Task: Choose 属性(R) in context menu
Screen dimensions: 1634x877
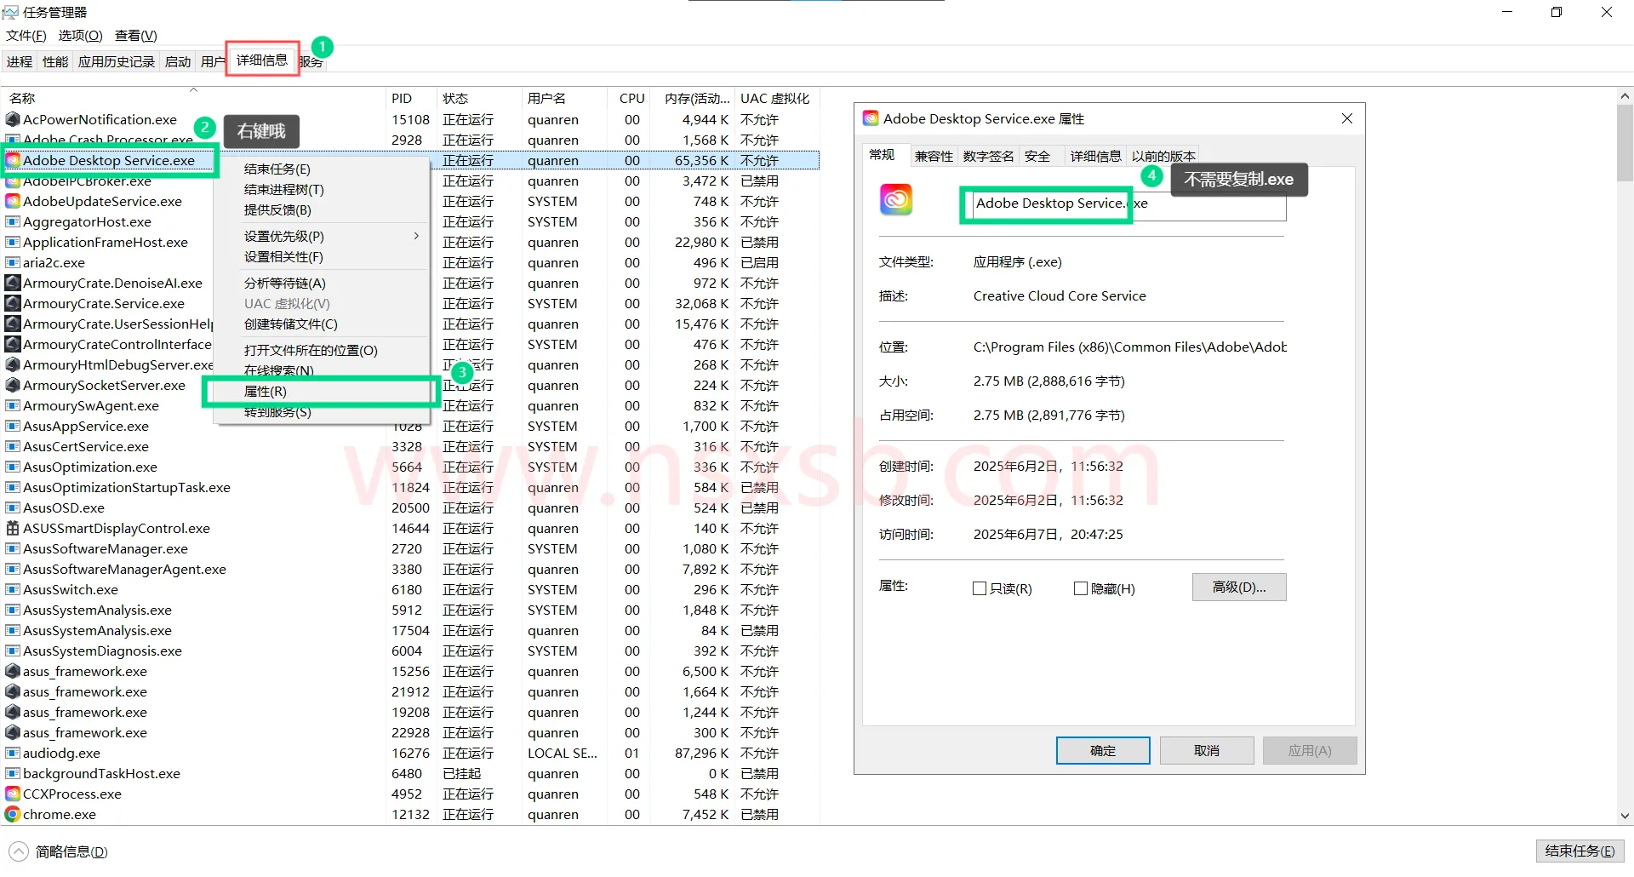Action: [x=323, y=392]
